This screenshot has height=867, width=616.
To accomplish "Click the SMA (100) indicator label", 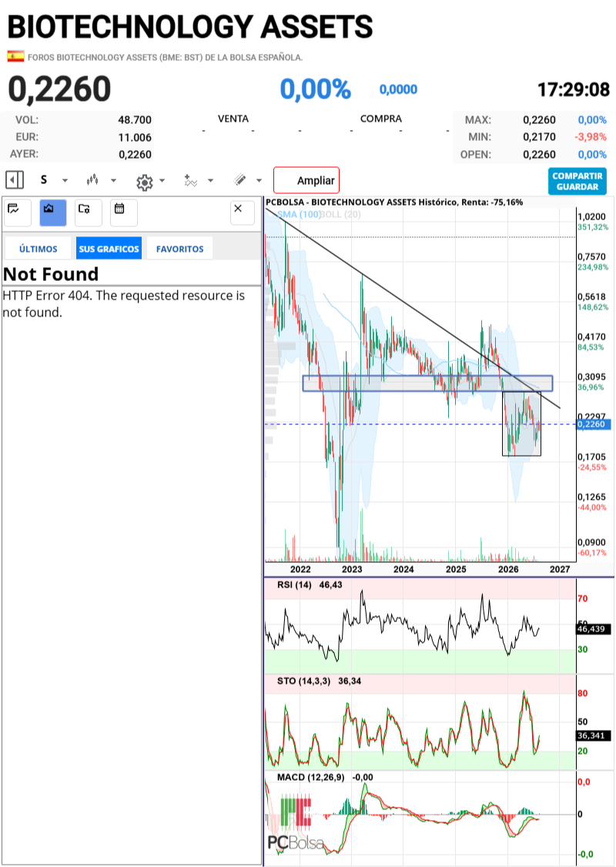I will pos(299,214).
